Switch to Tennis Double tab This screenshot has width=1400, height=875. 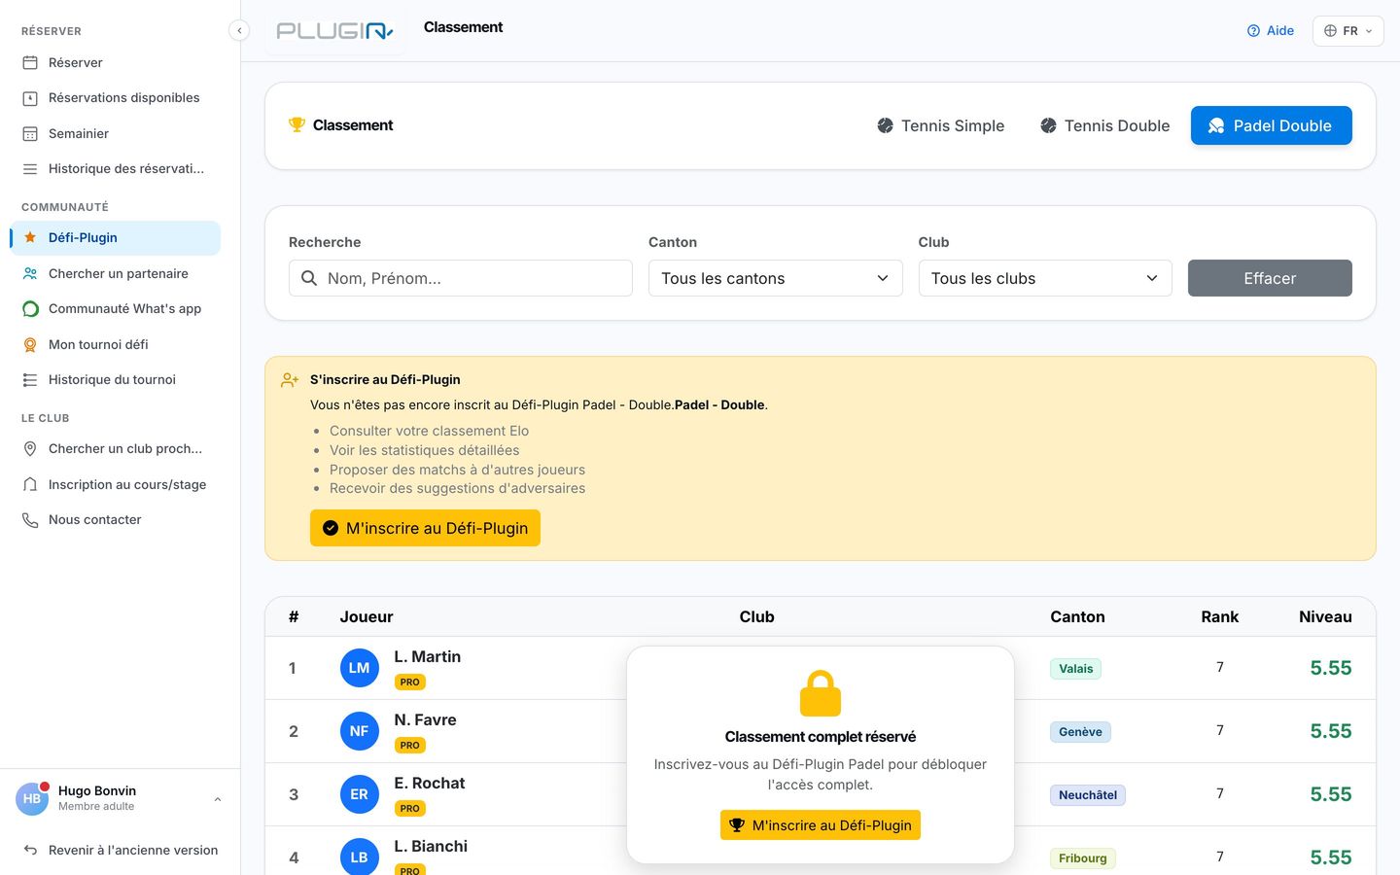pos(1104,125)
